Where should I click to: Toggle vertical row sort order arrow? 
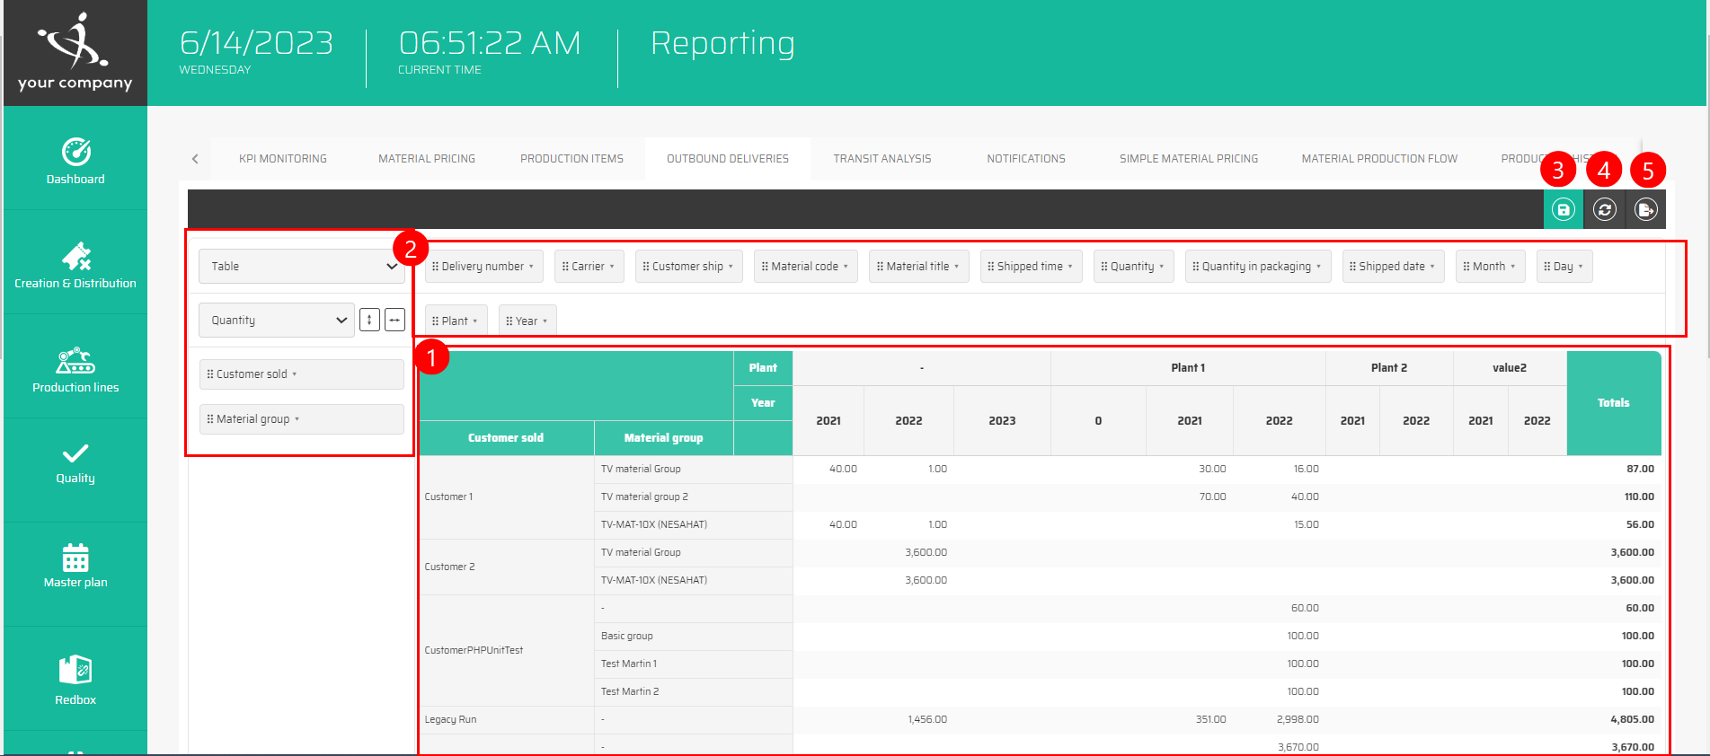coord(369,320)
